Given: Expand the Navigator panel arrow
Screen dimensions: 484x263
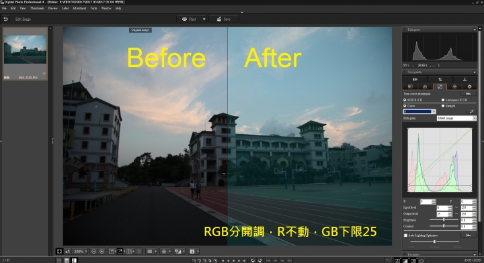Looking at the screenshot, I should [475, 254].
